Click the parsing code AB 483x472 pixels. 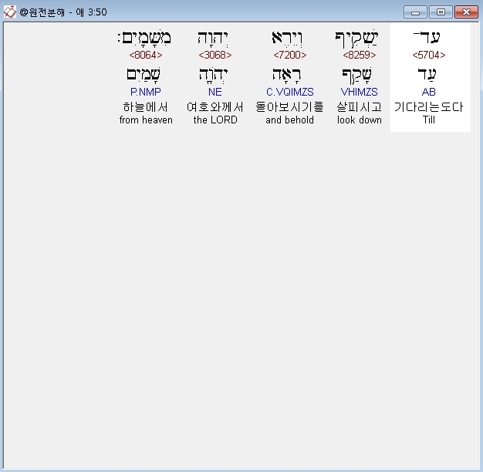click(x=429, y=92)
